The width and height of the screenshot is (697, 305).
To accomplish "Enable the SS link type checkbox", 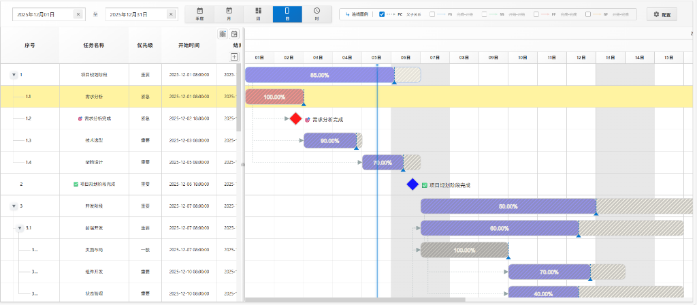I will (484, 14).
